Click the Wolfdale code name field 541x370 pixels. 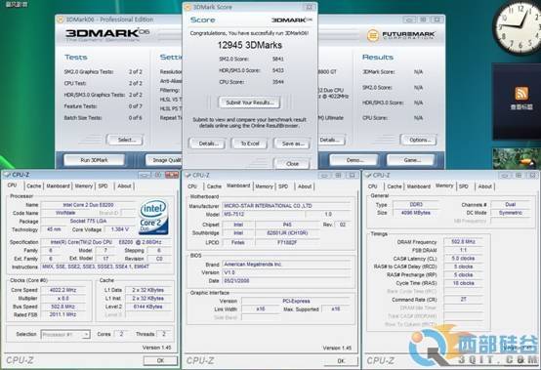tap(65, 213)
